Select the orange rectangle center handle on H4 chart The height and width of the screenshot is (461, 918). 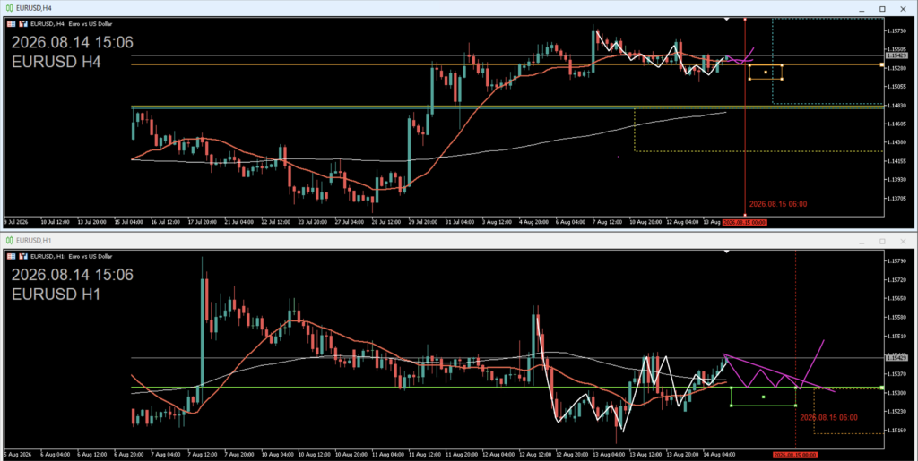pos(766,73)
